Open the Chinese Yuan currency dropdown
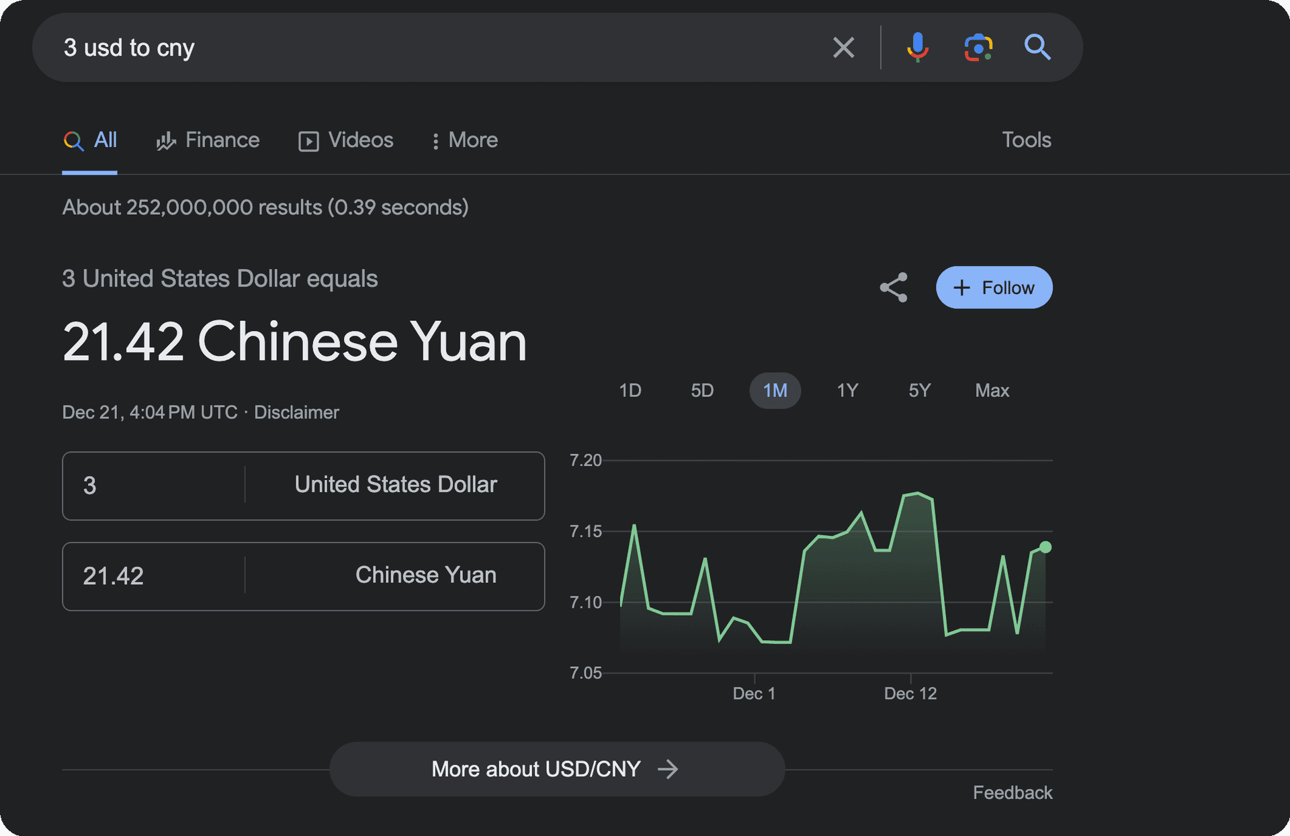The width and height of the screenshot is (1290, 836). point(396,575)
